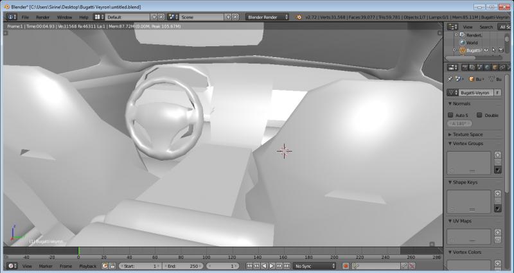Enable the Auto Smooth checkbox
The height and width of the screenshot is (273, 514).
point(450,115)
